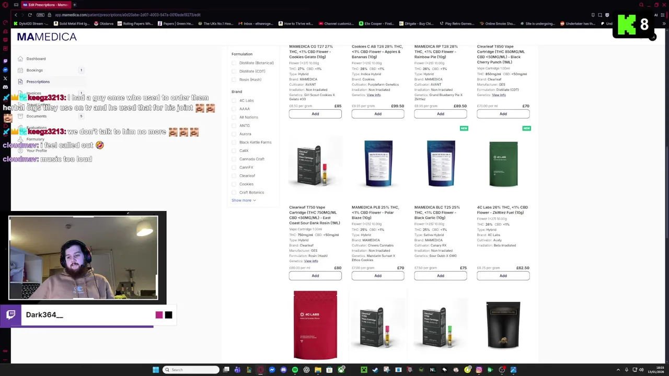The width and height of the screenshot is (669, 376).
Task: Enable the ANTG brand filter
Action: tap(234, 125)
